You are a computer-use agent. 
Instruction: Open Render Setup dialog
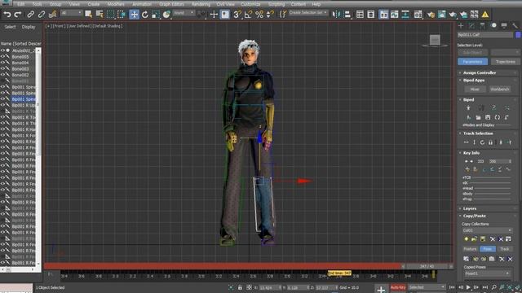coord(431,15)
